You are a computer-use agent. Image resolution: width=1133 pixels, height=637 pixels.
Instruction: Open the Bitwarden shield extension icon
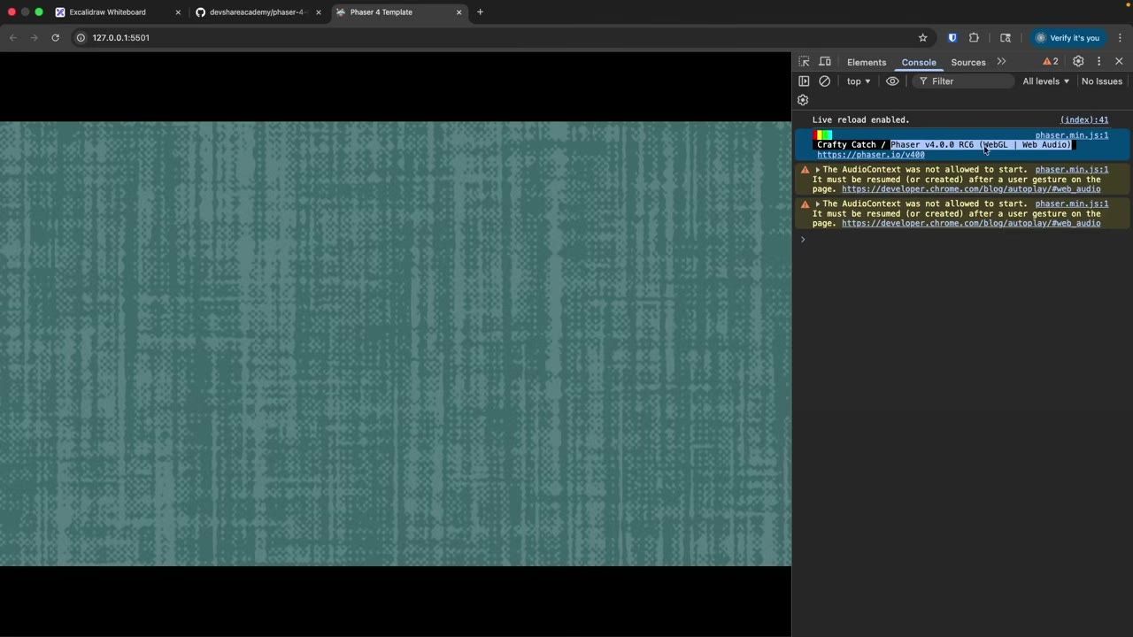click(952, 38)
